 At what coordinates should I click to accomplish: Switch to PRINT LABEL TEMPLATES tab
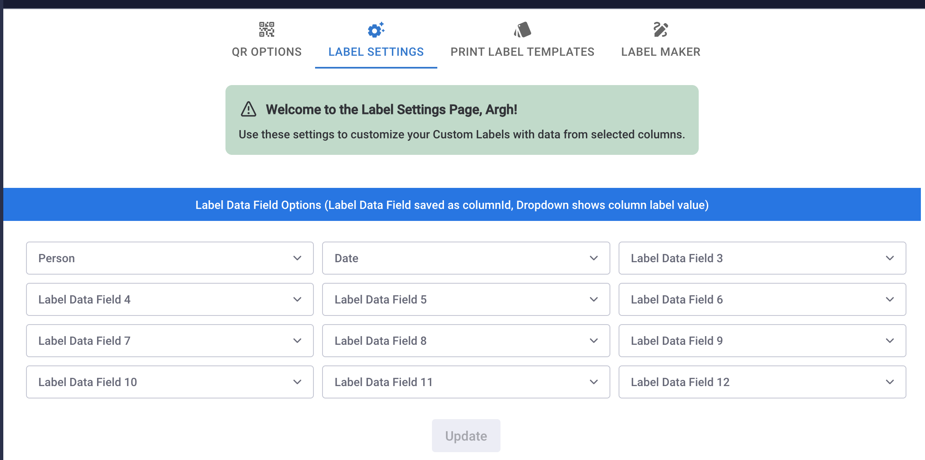[522, 40]
